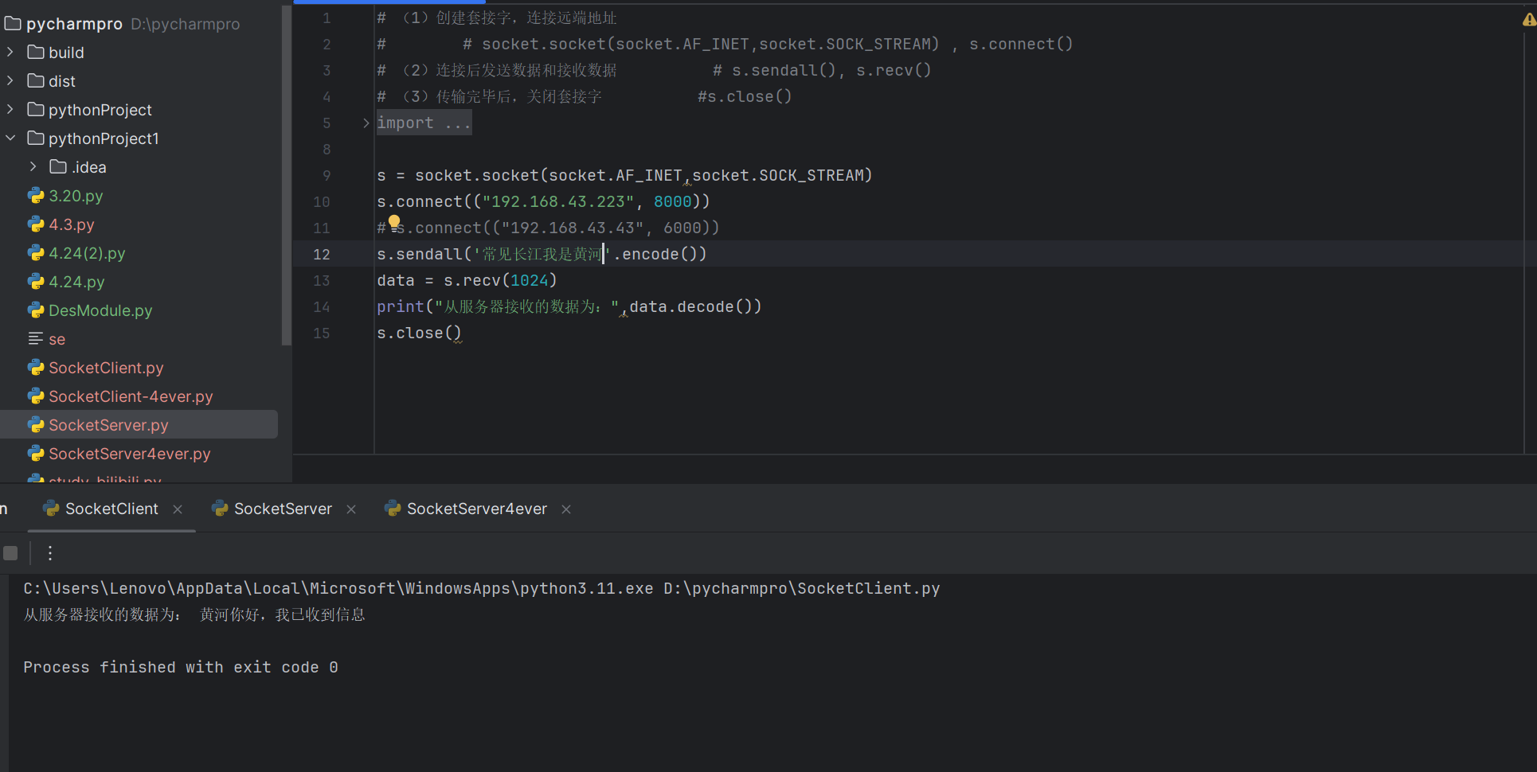Open the SocketClient-4ever.py file
1537x772 pixels.
pyautogui.click(x=131, y=396)
